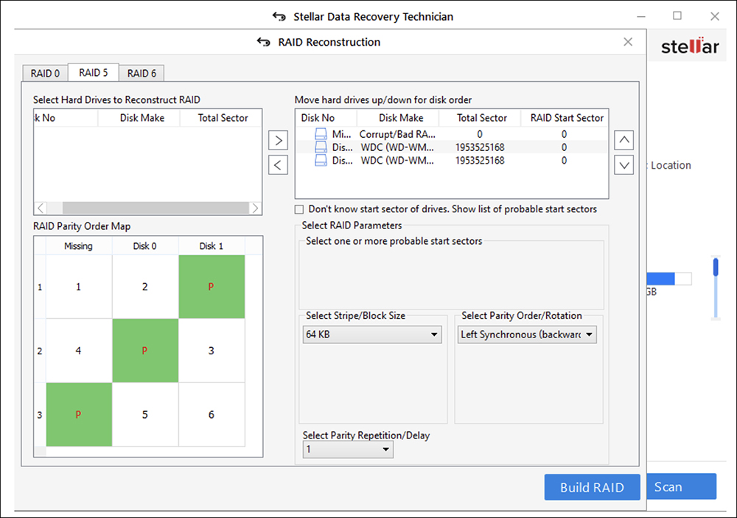
Task: Click right scroll arrow in drives list
Action: 255,208
